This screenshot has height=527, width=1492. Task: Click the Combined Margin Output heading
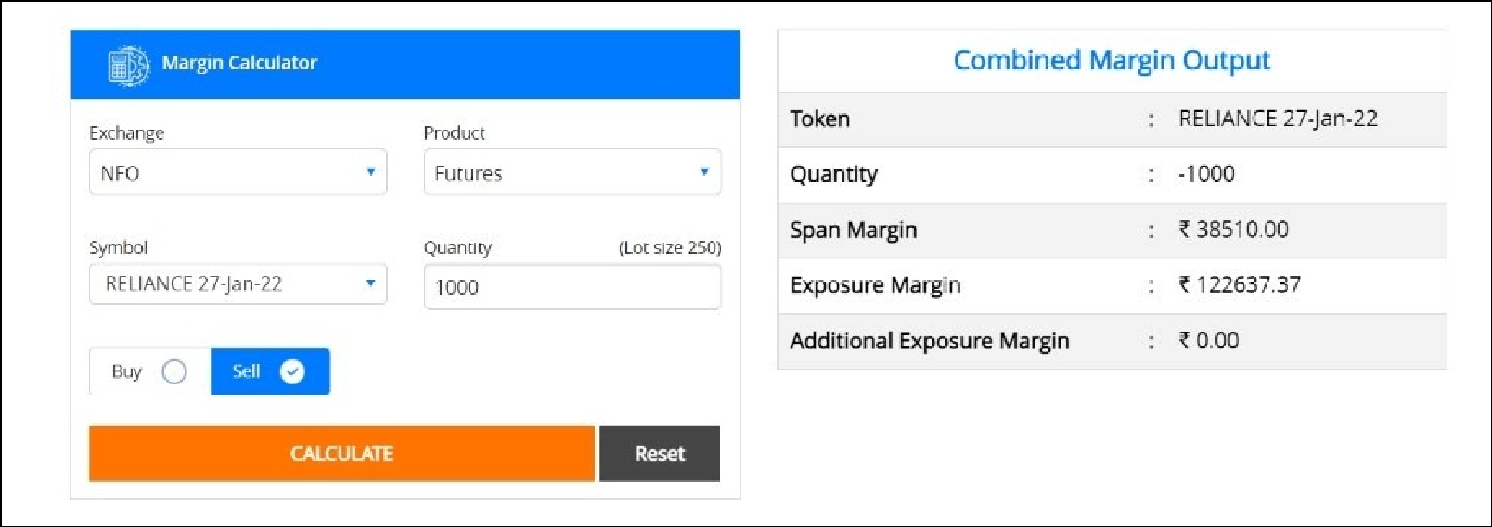(1111, 60)
